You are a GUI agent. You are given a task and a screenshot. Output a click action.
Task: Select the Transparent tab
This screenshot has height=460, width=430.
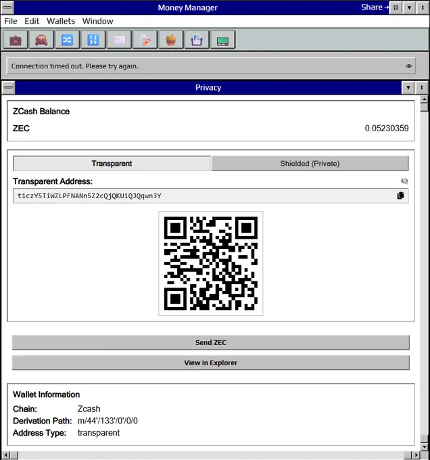click(112, 164)
